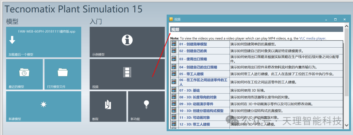Screen dimensions: 353x135
Task: Click description 演示如何创建分层结构式仿真模型。
Action: coord(257,111)
